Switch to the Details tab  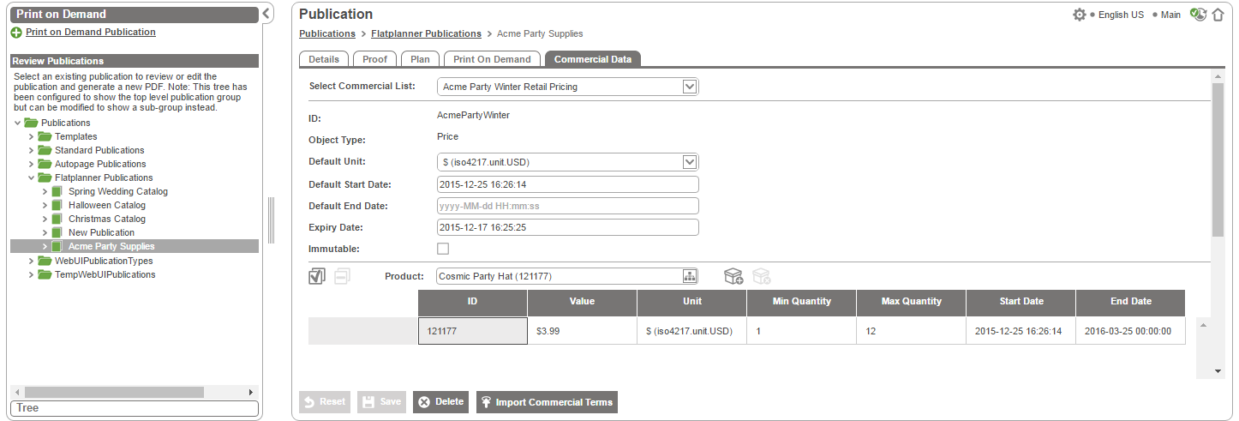tap(324, 59)
